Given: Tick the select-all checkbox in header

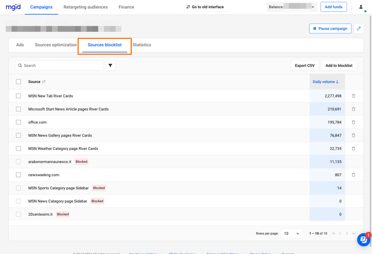Looking at the screenshot, I should [18, 82].
